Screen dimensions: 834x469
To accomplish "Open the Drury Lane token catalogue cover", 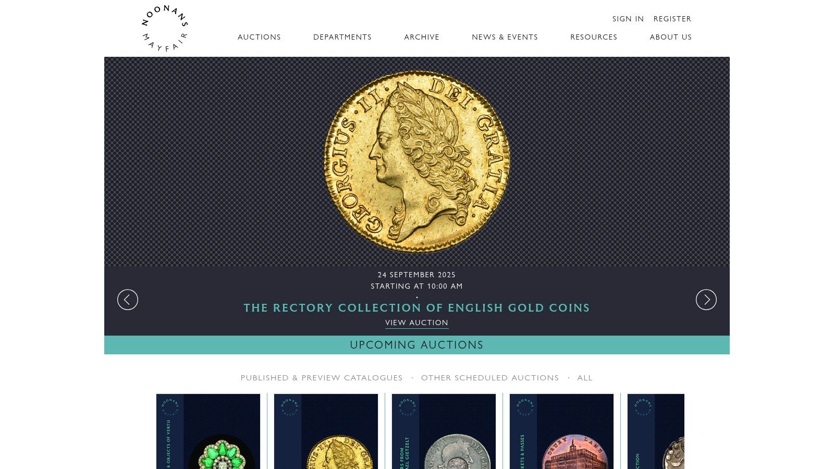I will coord(561,431).
